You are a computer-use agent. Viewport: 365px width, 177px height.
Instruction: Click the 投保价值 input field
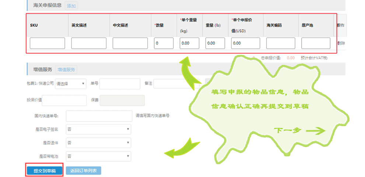click(64, 100)
